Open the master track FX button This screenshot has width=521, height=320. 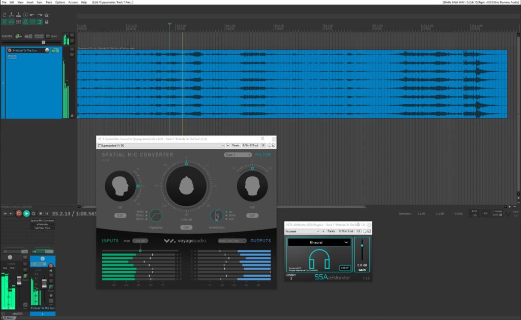pos(26,36)
